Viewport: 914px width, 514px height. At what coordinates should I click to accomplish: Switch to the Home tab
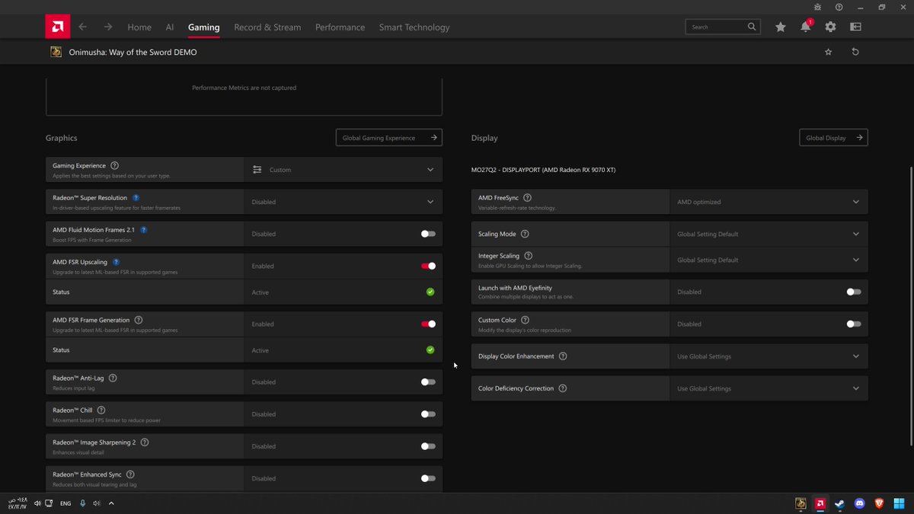point(139,27)
